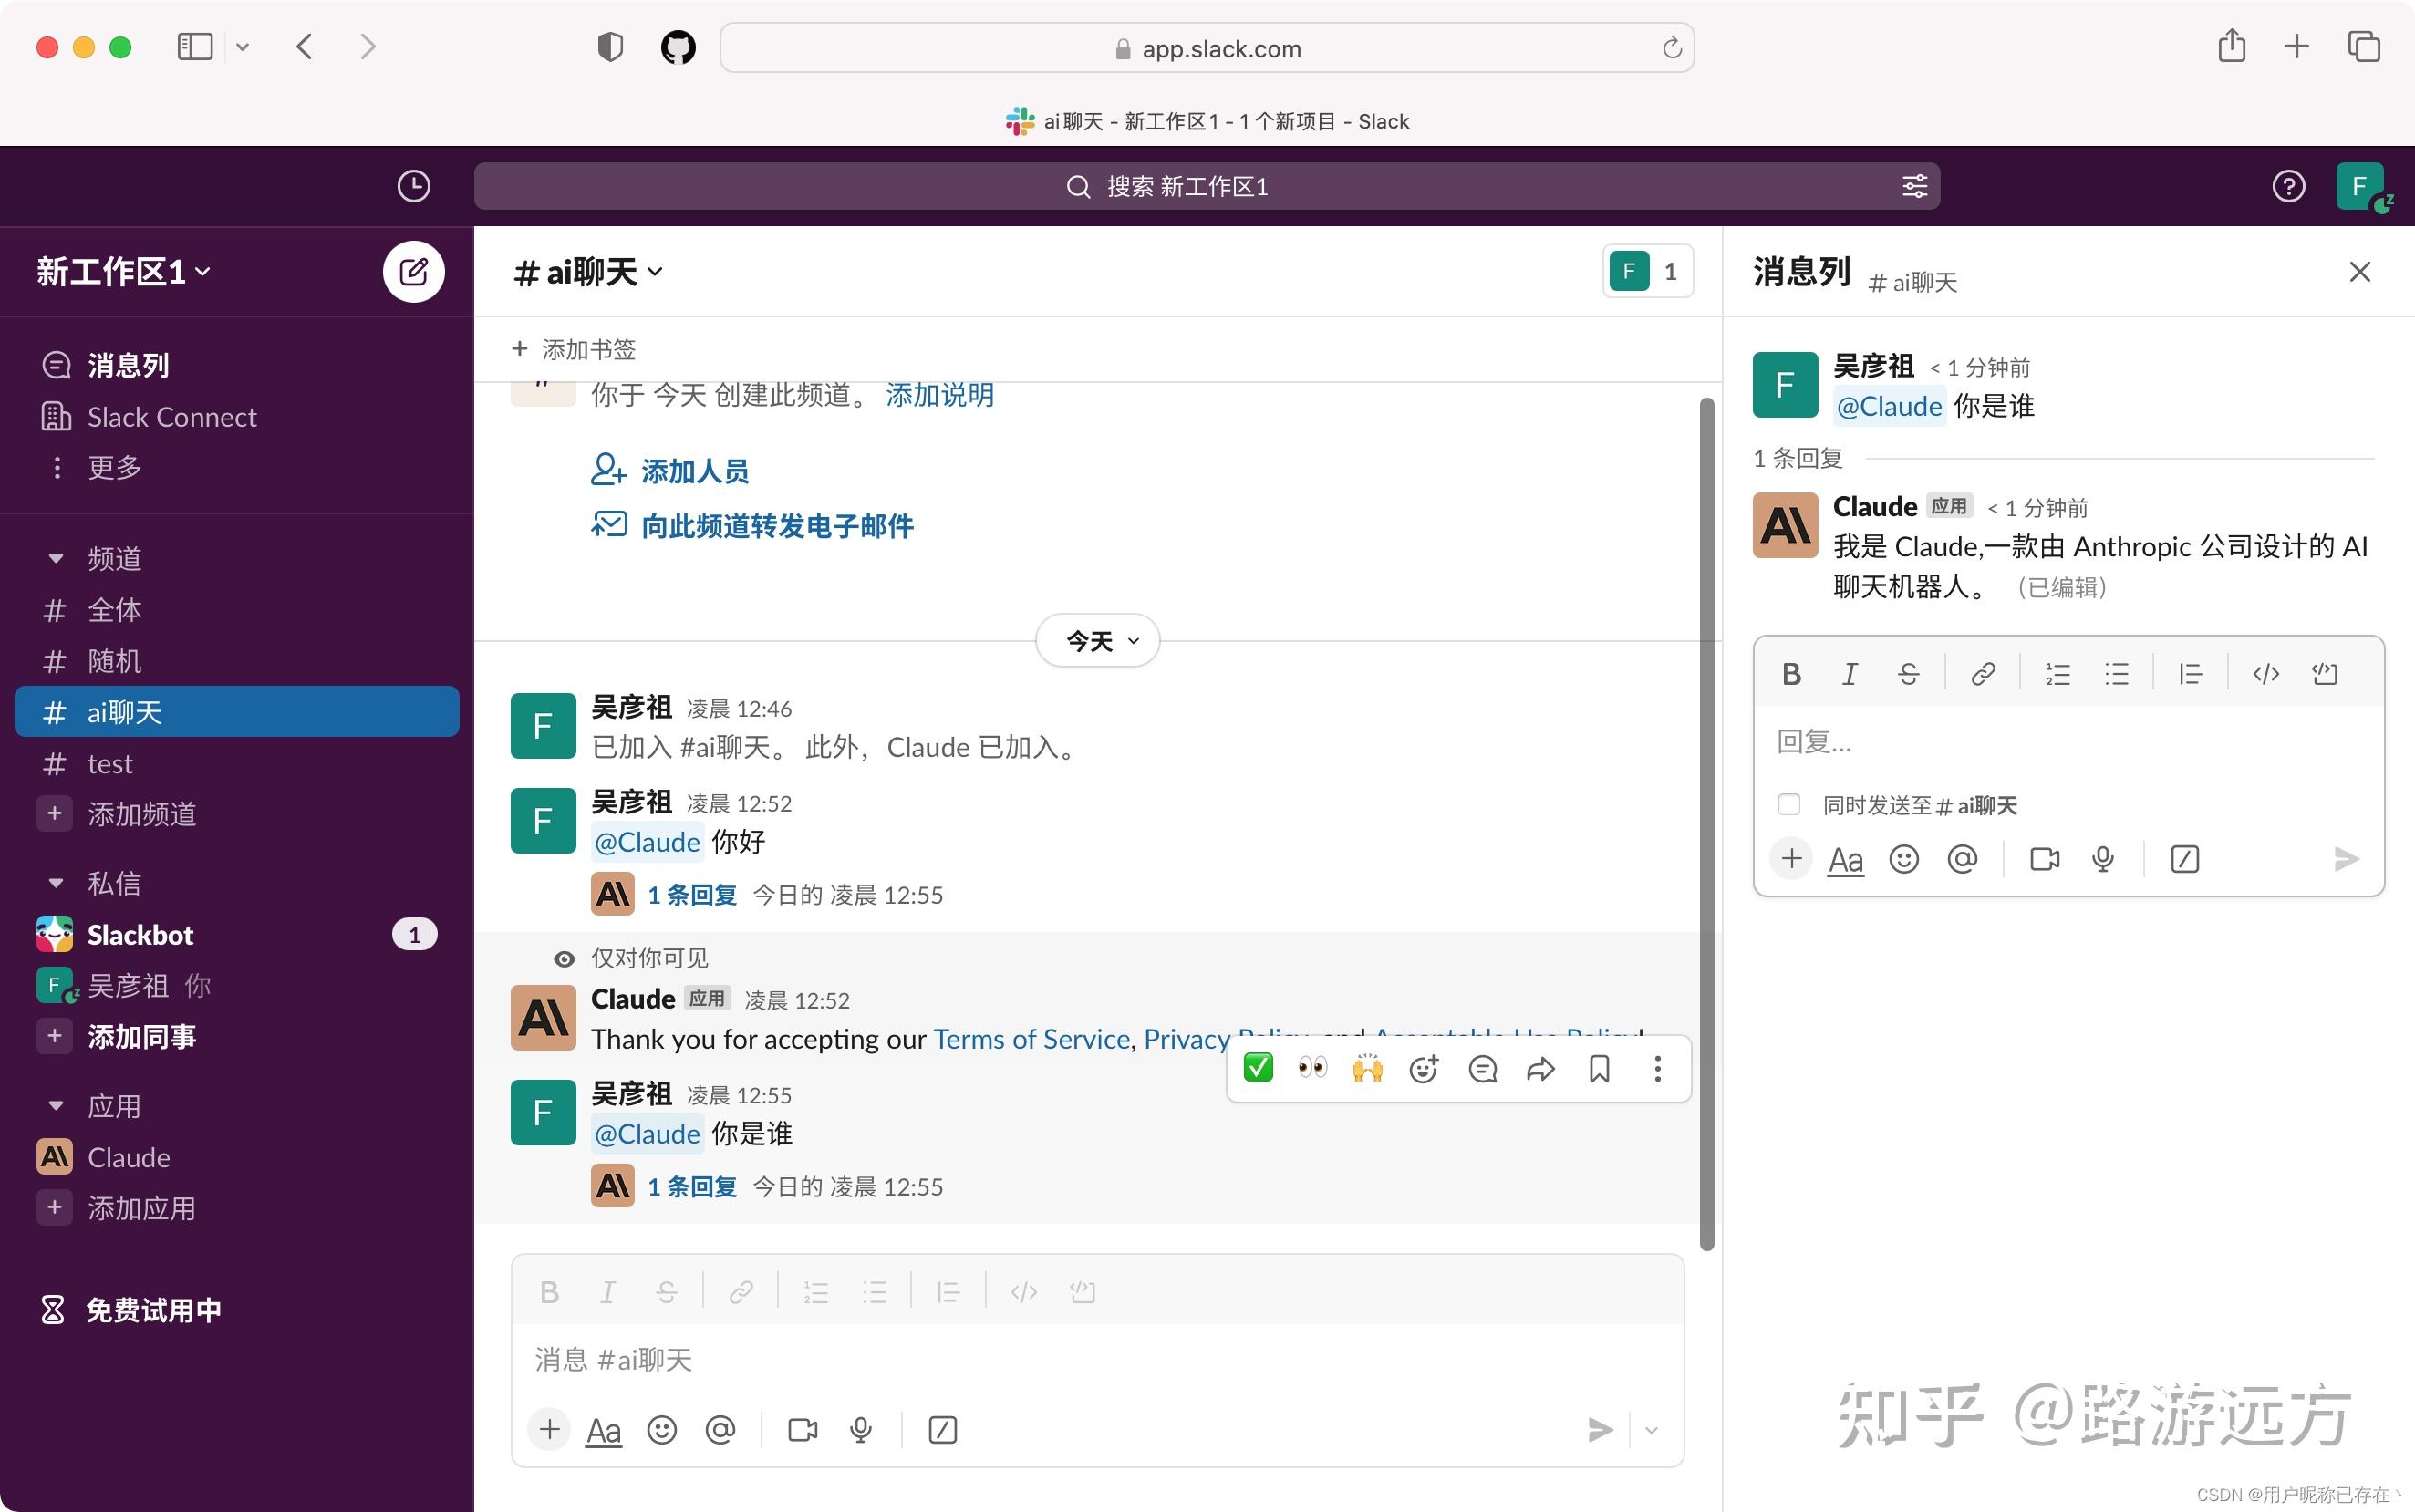Select Slack Connect in the sidebar
The width and height of the screenshot is (2415, 1512).
coord(171,416)
